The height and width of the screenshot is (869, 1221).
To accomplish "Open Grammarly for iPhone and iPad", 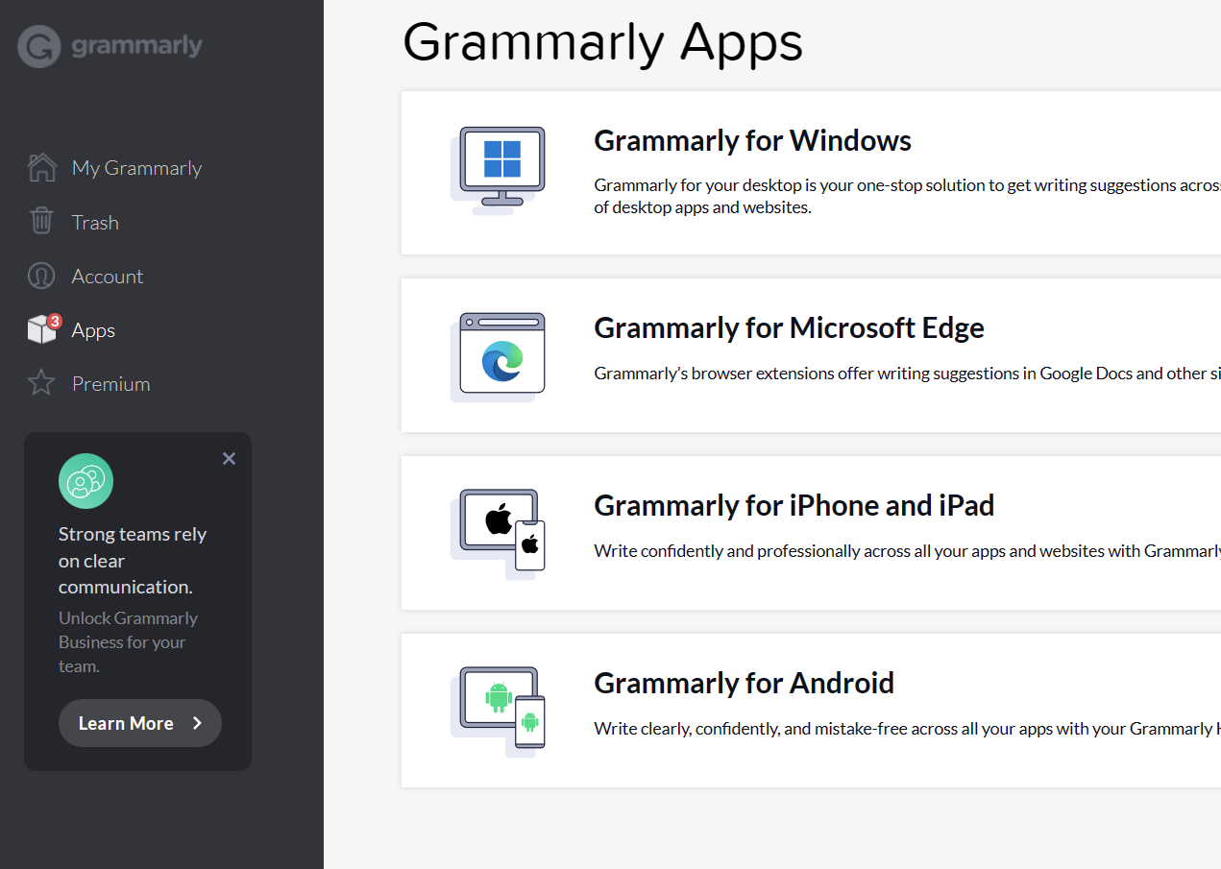I will (794, 505).
